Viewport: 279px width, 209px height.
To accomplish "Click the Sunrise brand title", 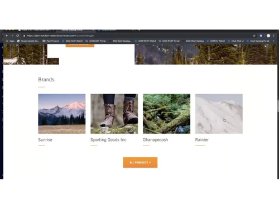I will (x=45, y=140).
